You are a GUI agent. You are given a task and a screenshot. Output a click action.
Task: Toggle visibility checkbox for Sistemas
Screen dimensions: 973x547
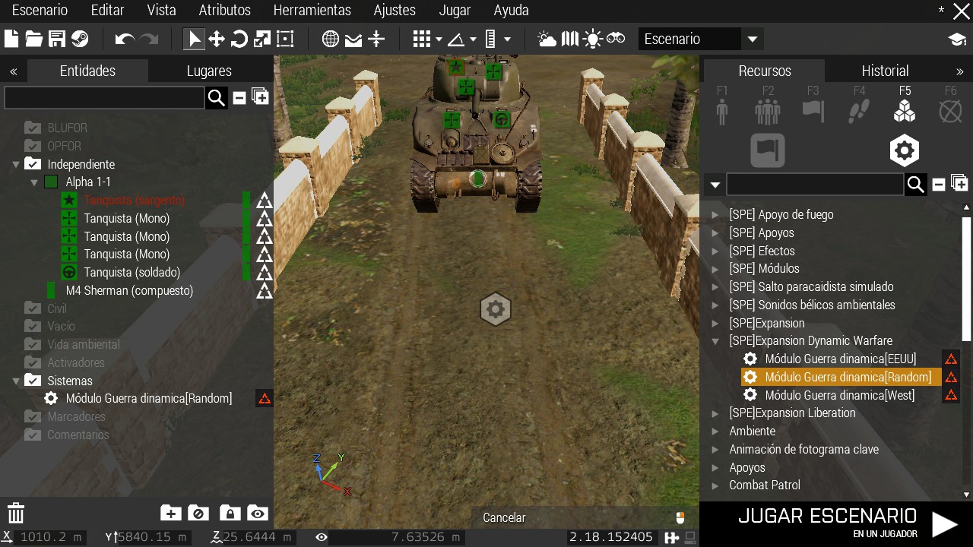tap(33, 380)
